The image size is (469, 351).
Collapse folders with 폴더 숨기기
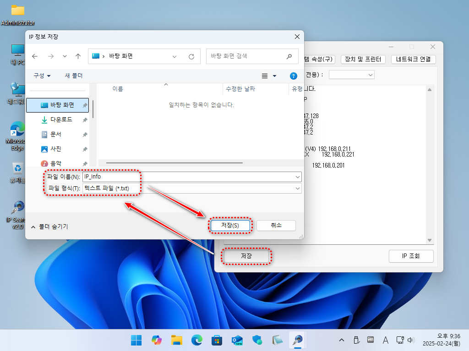coord(49,227)
